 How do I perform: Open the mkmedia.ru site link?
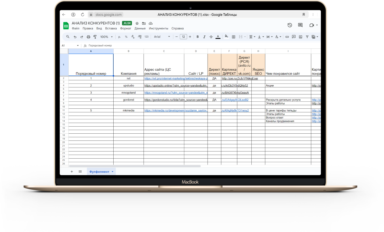point(176,110)
